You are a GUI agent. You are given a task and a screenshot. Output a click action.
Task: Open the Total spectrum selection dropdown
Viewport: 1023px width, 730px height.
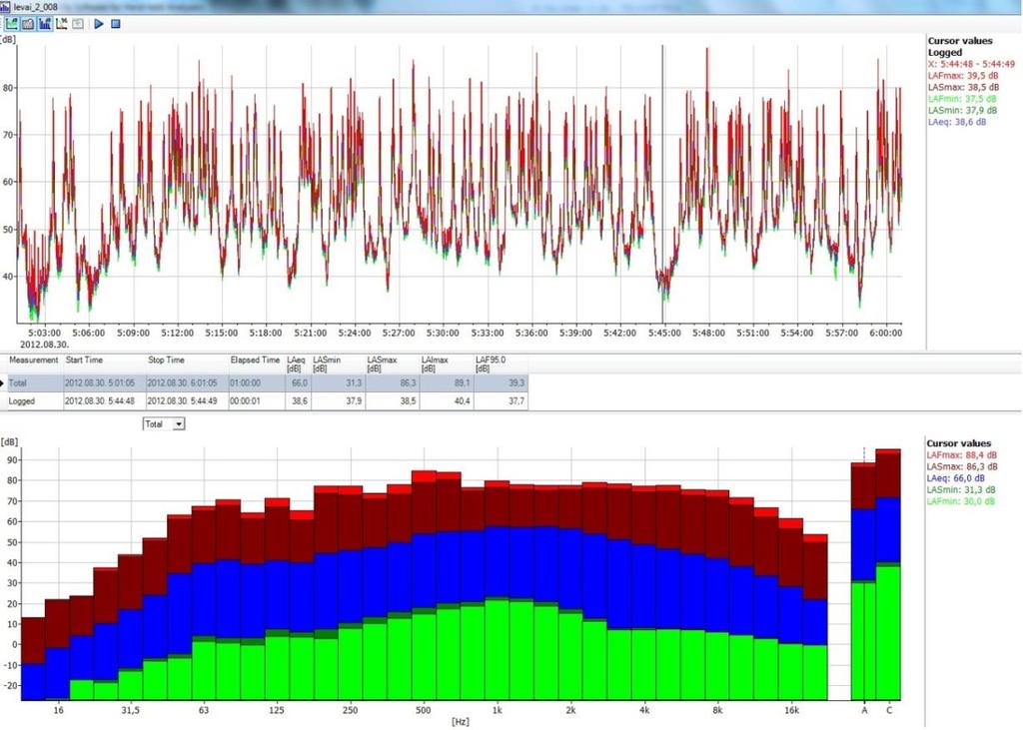pos(164,424)
